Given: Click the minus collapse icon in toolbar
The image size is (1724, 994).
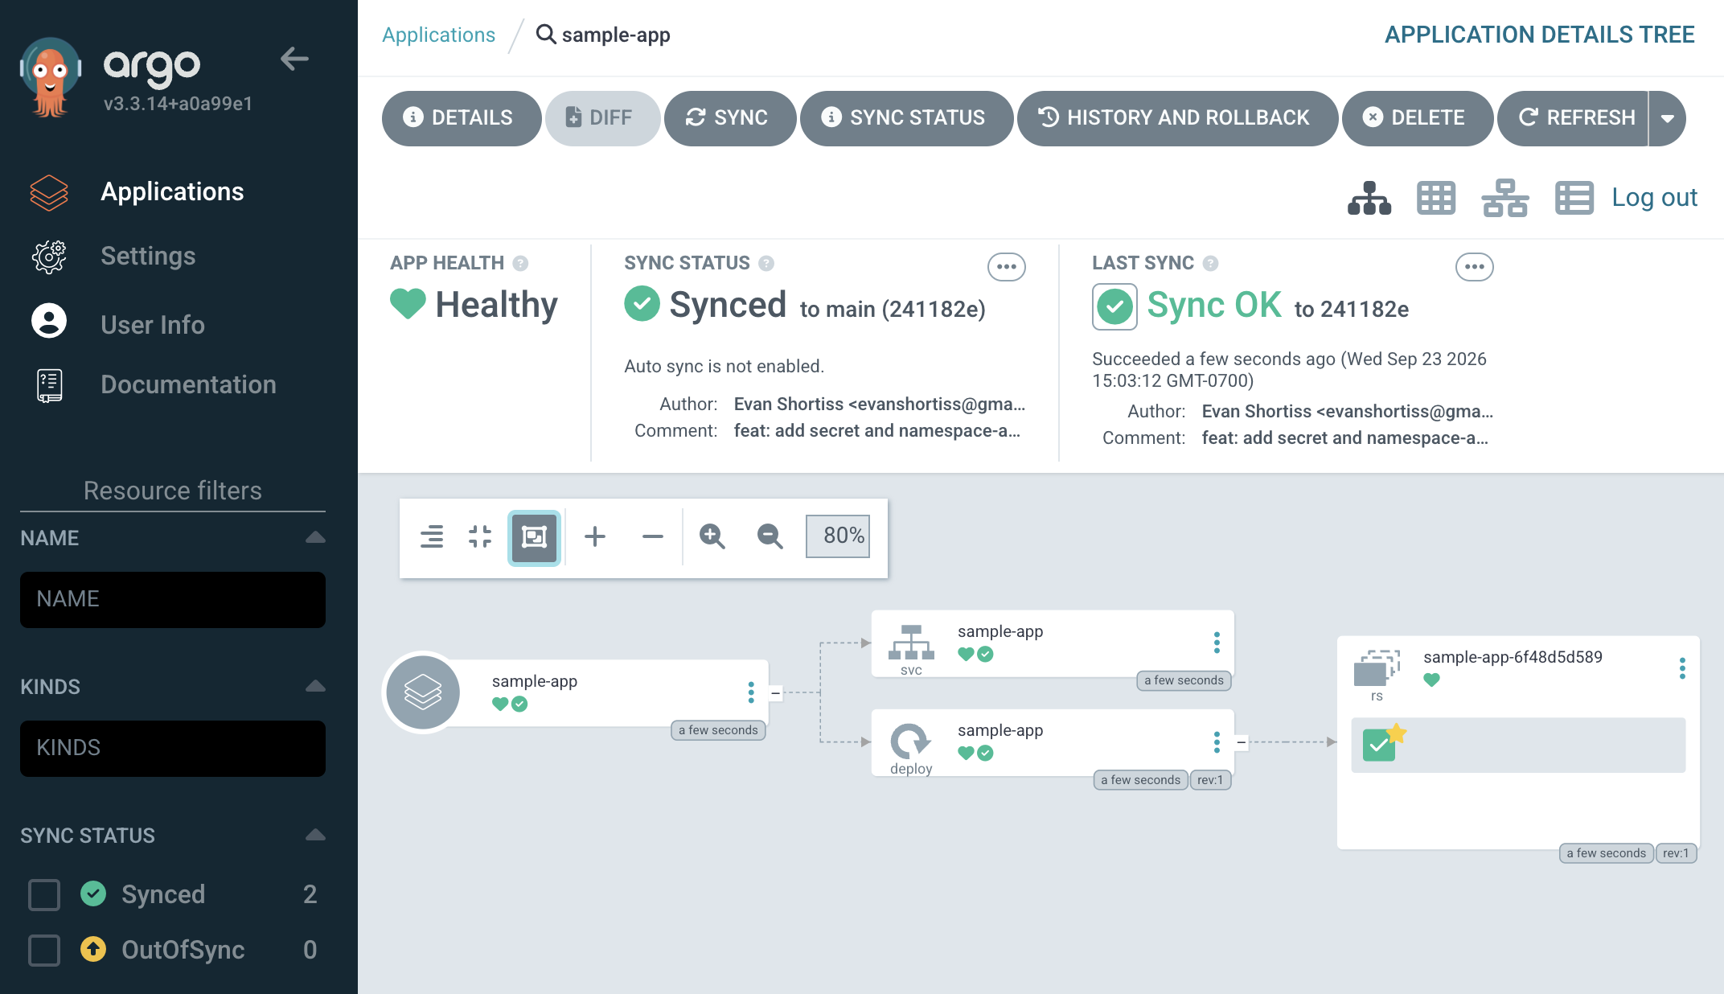Looking at the screenshot, I should point(653,536).
